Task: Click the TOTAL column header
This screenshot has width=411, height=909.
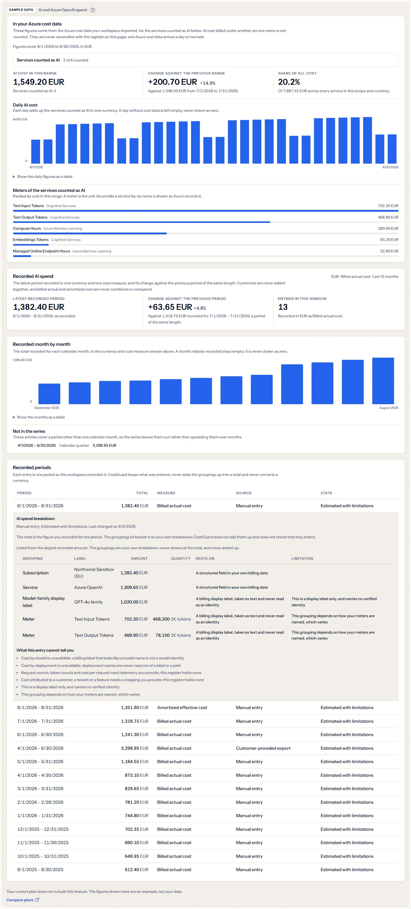Action: point(142,493)
